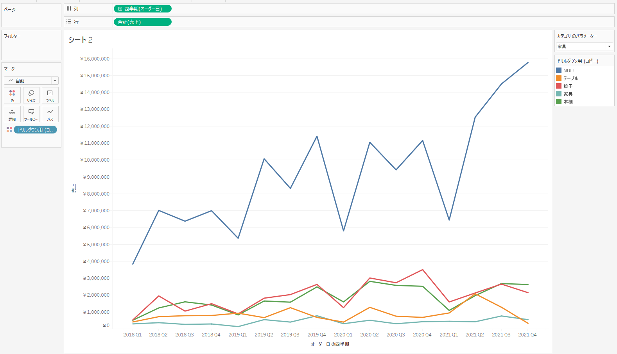Select the 合計(売上) pill on rows shelf
Image resolution: width=617 pixels, height=354 pixels.
coord(142,22)
